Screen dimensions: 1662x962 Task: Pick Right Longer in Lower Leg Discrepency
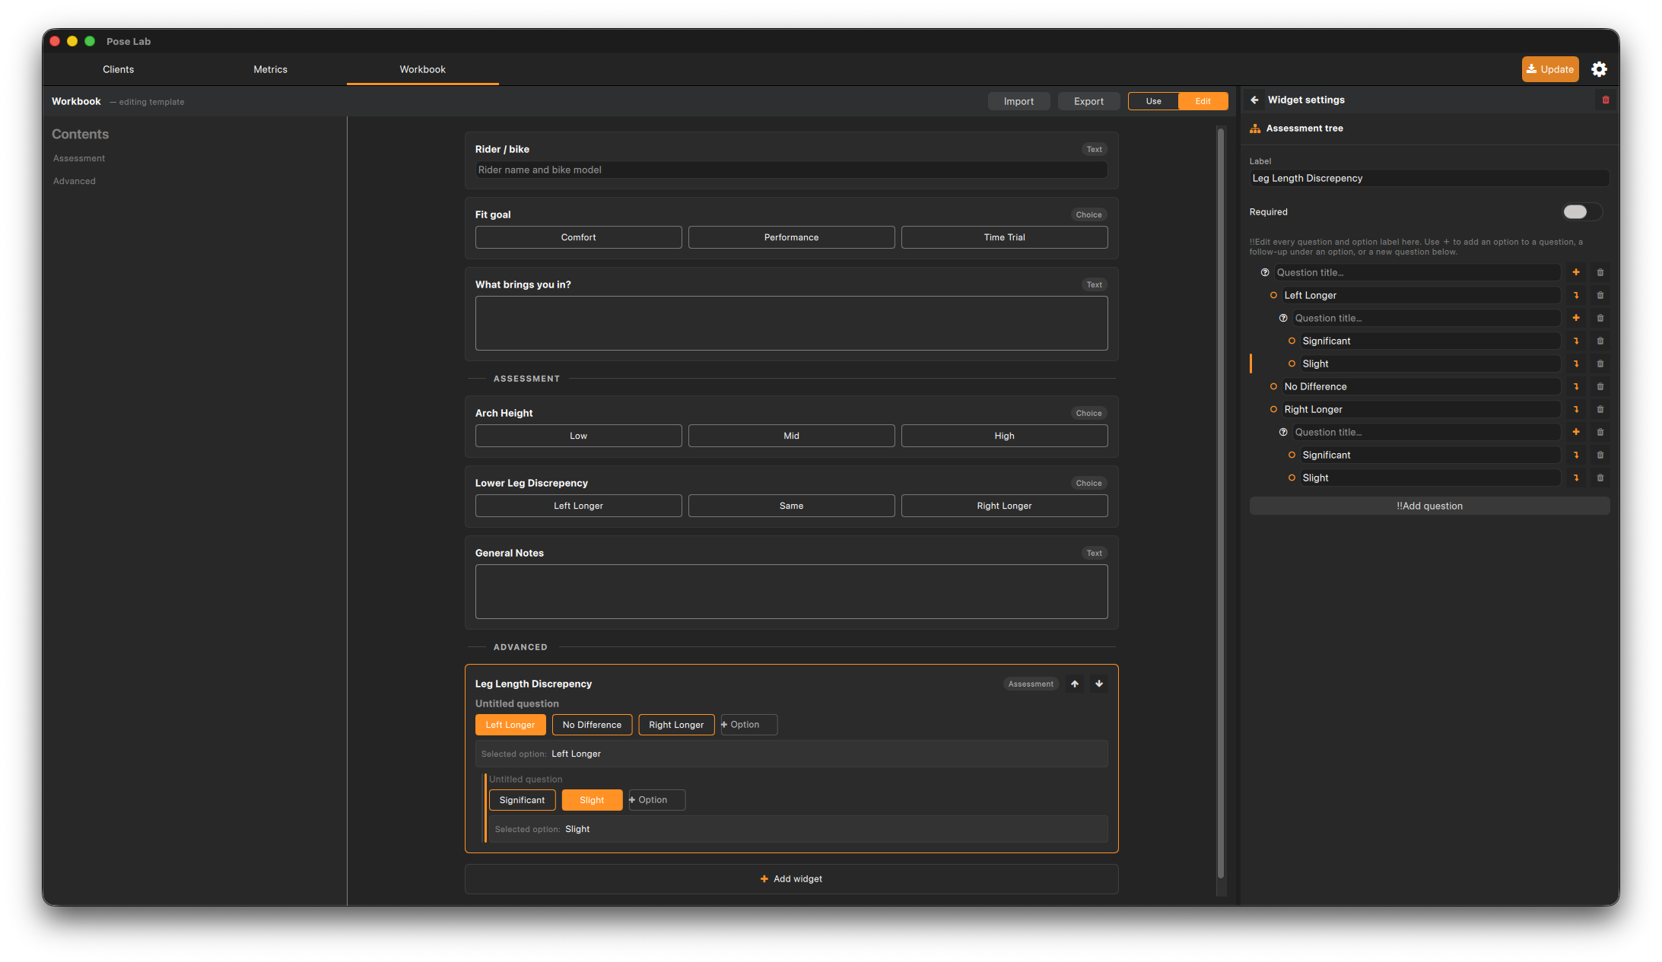pyautogui.click(x=1004, y=506)
